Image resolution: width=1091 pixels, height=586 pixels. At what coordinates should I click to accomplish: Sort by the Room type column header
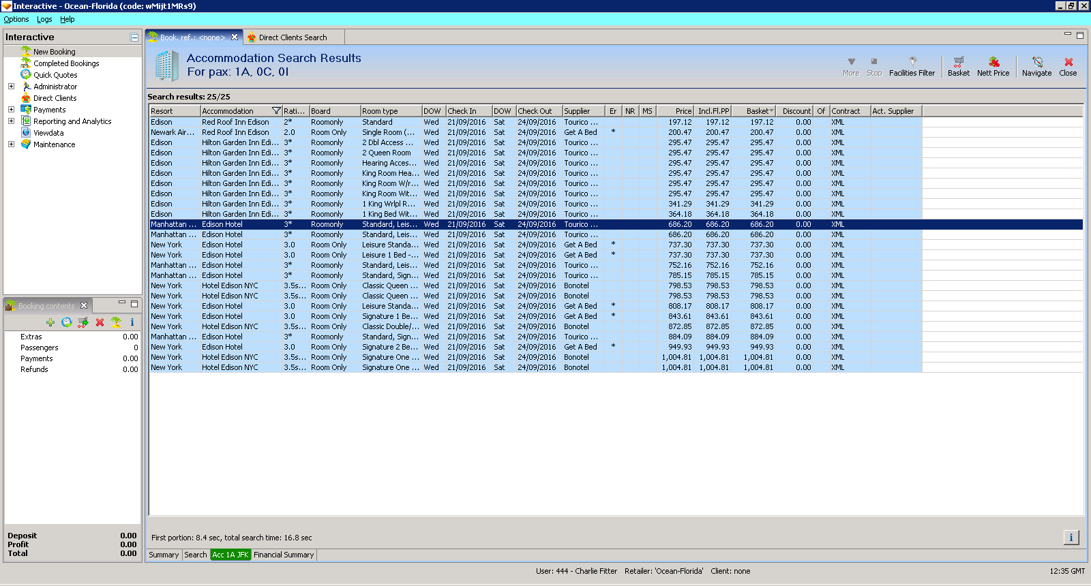tap(391, 111)
